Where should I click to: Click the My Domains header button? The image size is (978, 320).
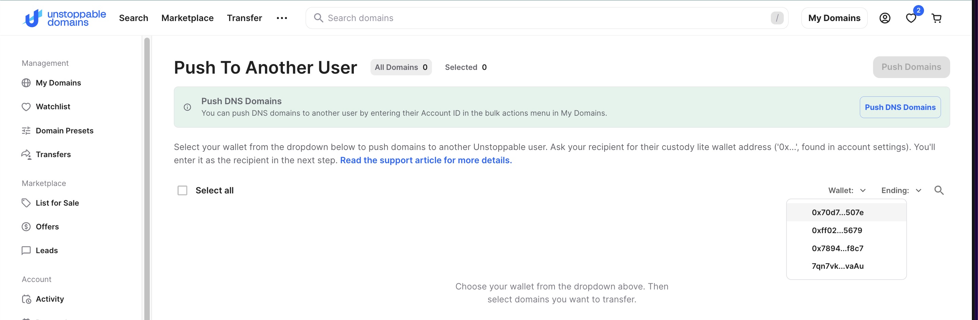834,18
